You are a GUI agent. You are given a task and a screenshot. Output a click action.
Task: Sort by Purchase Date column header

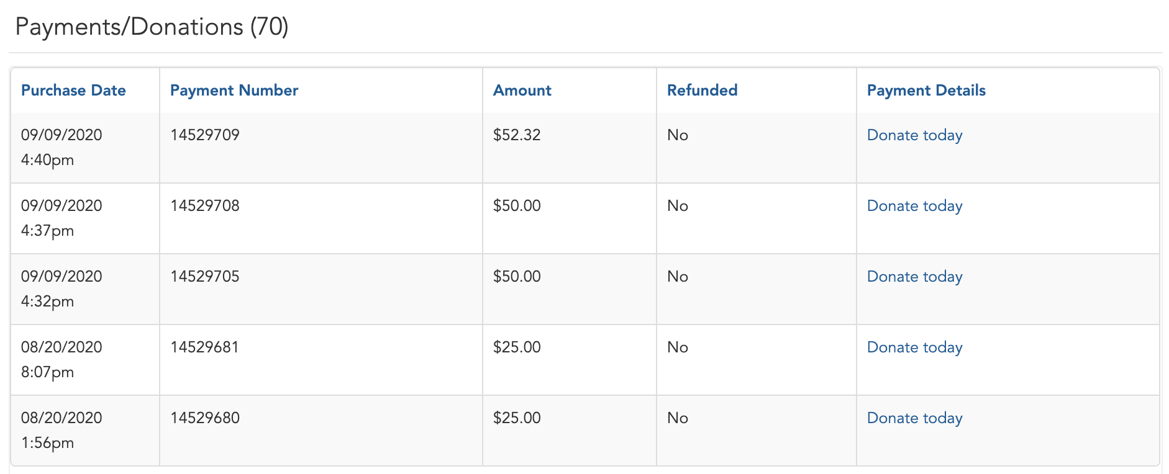tap(73, 91)
